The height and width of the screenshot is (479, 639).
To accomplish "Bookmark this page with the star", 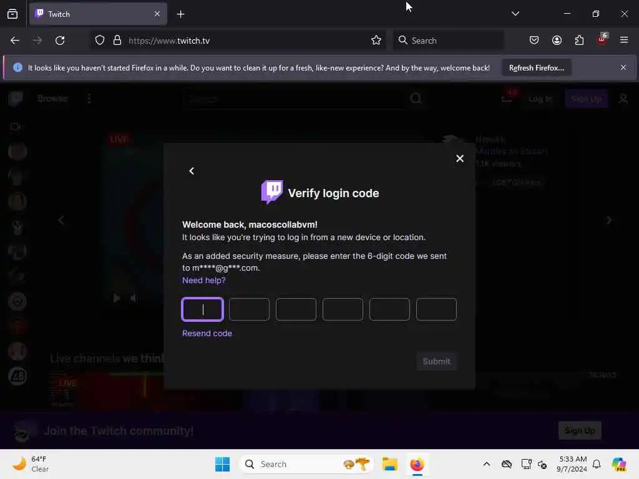I will [376, 41].
